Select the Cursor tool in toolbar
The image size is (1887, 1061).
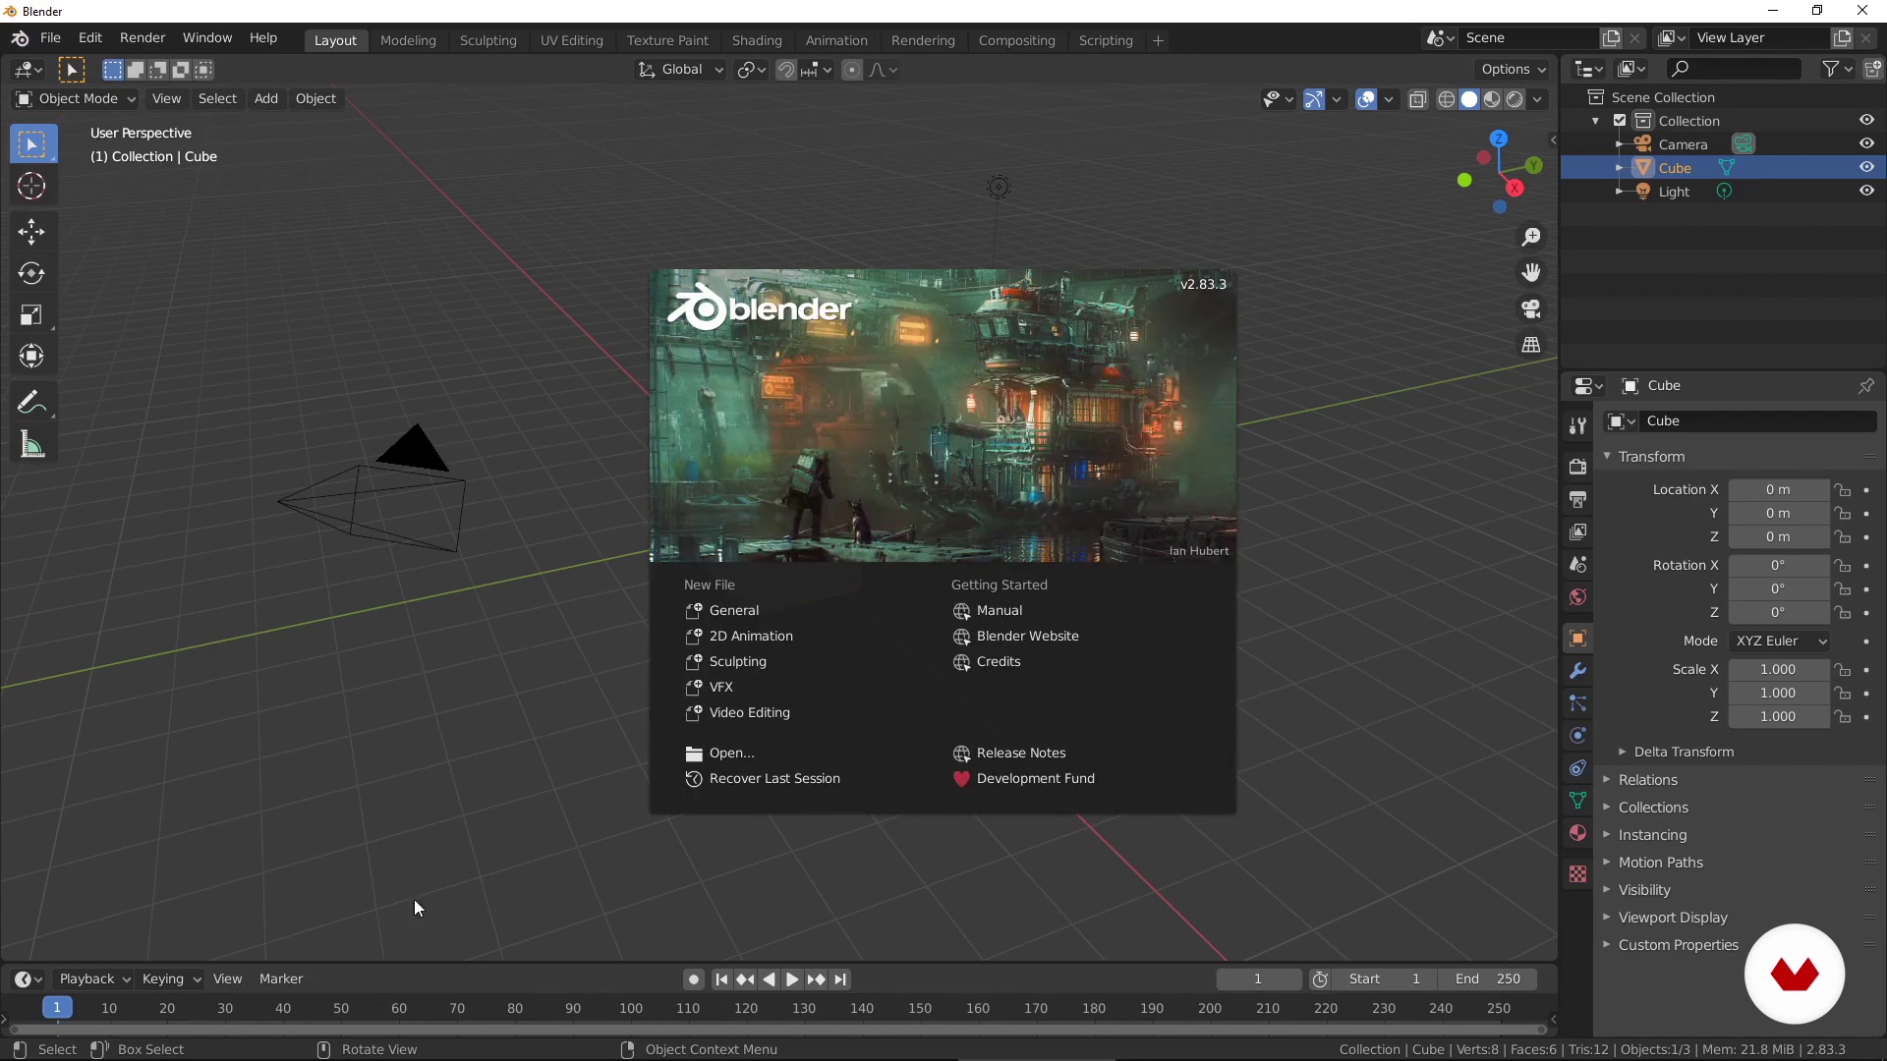pos(31,186)
